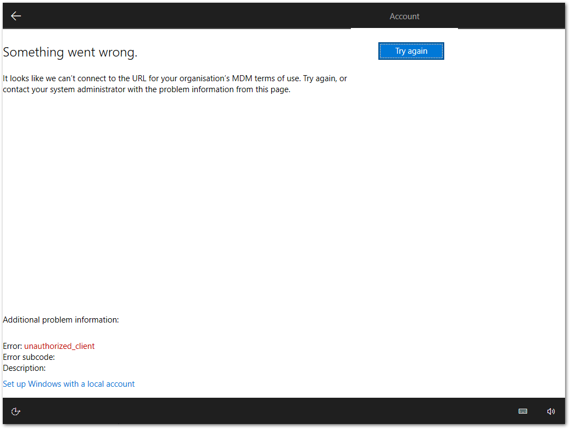Click 'Try again, or' phrase in the paragraph
The width and height of the screenshot is (570, 429).
pyautogui.click(x=325, y=78)
